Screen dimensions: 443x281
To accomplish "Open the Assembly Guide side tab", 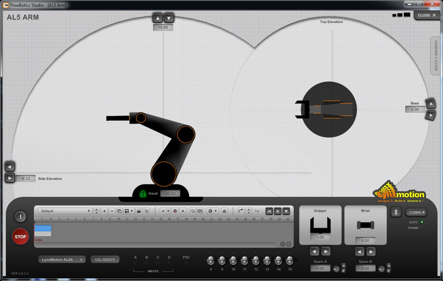I will [436, 56].
